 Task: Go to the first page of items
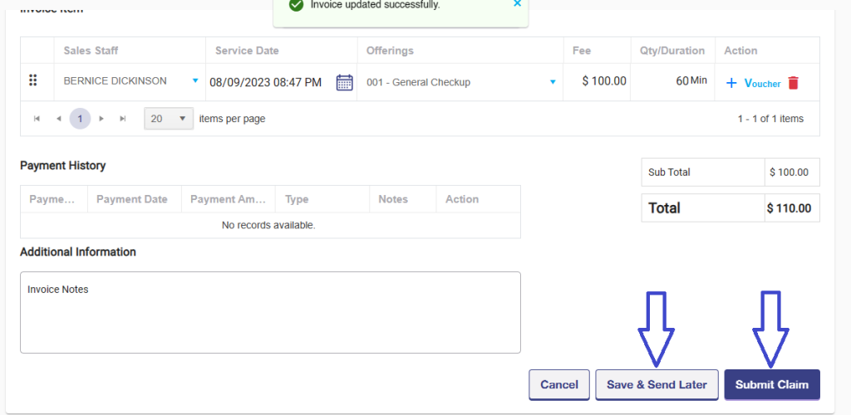37,119
